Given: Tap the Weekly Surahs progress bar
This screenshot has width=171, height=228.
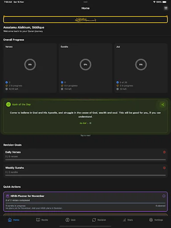Looking at the screenshot, I should (x=85, y=175).
